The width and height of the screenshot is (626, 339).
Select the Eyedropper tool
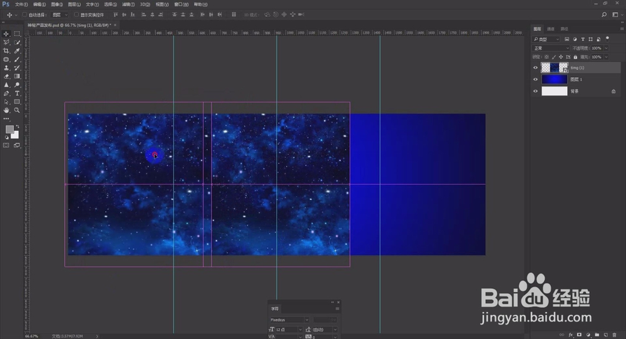coord(17,51)
